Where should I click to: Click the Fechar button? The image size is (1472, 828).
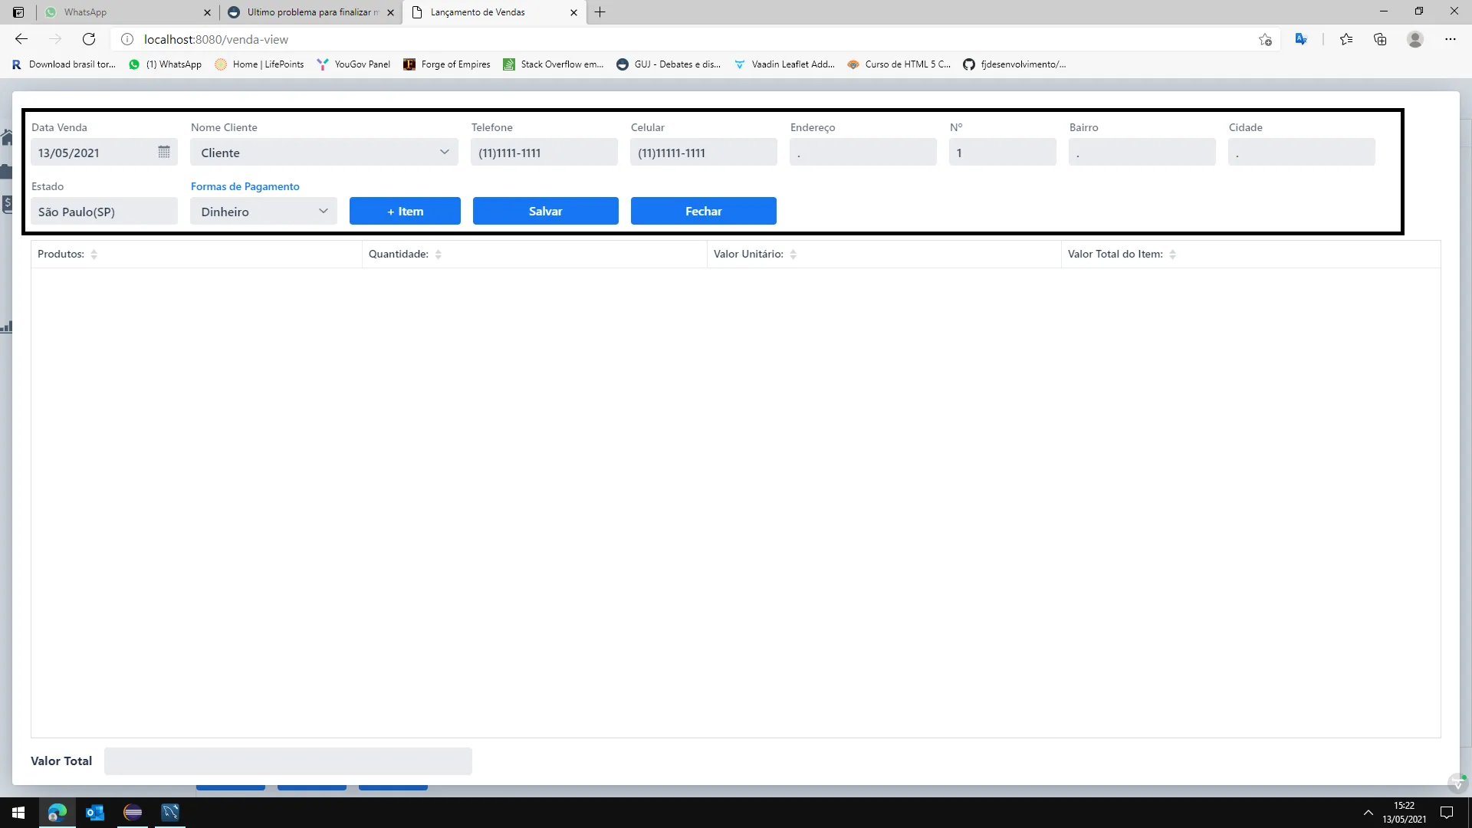[703, 211]
